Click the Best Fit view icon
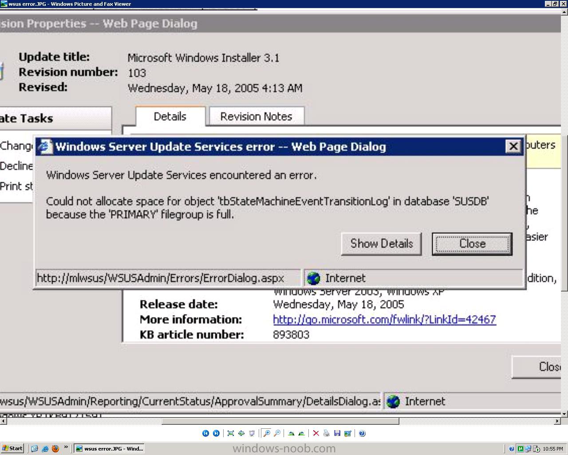 pyautogui.click(x=231, y=433)
